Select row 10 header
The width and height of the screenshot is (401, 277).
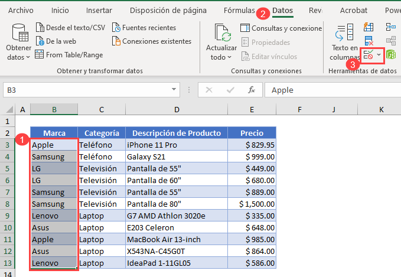8,227
